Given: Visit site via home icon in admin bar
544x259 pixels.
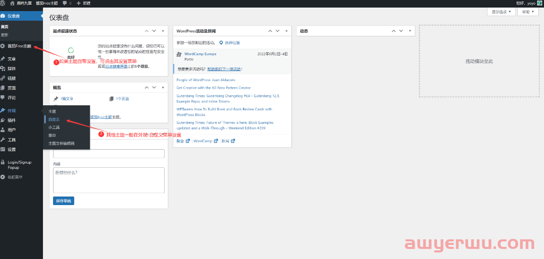Looking at the screenshot, I should [13, 3].
